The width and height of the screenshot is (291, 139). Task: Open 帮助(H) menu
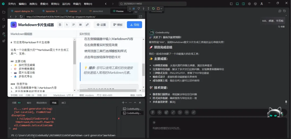click(x=88, y=4)
